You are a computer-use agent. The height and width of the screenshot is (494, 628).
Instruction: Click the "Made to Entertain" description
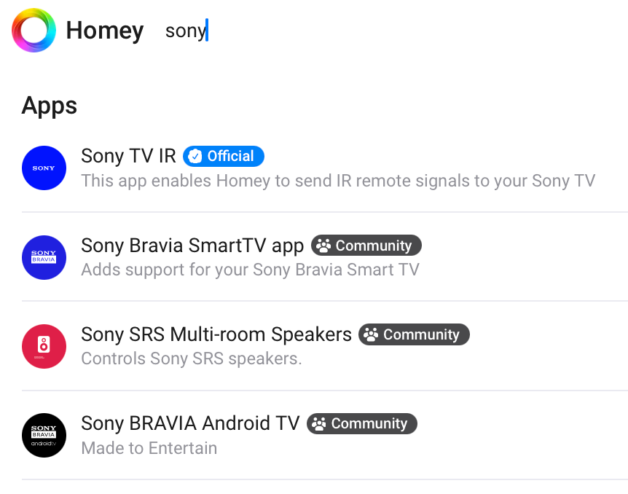[149, 447]
